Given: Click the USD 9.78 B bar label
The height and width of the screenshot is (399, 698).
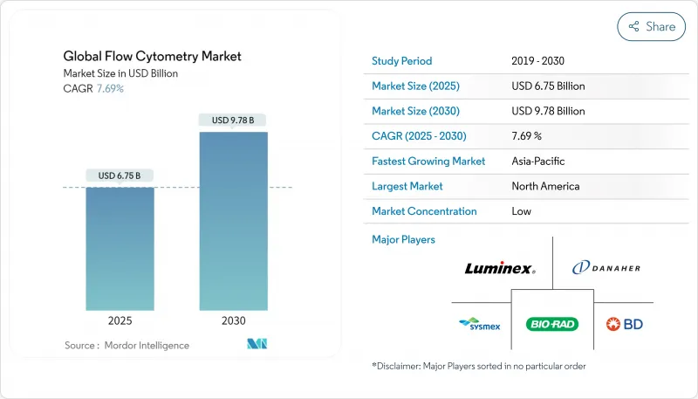Looking at the screenshot, I should 233,120.
